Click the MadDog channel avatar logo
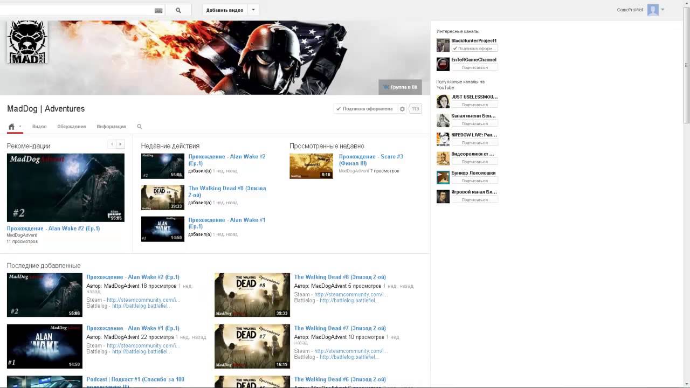This screenshot has height=388, width=690. (x=27, y=42)
